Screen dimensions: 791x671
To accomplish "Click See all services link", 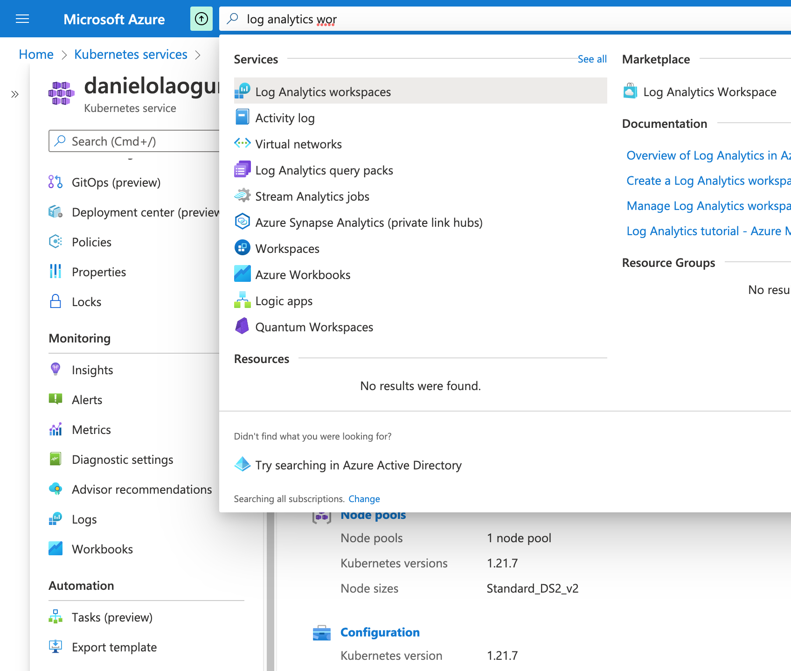I will point(592,59).
